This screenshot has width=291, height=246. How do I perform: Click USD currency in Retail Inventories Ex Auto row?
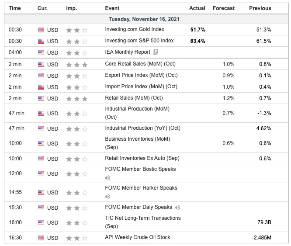[x=53, y=159]
